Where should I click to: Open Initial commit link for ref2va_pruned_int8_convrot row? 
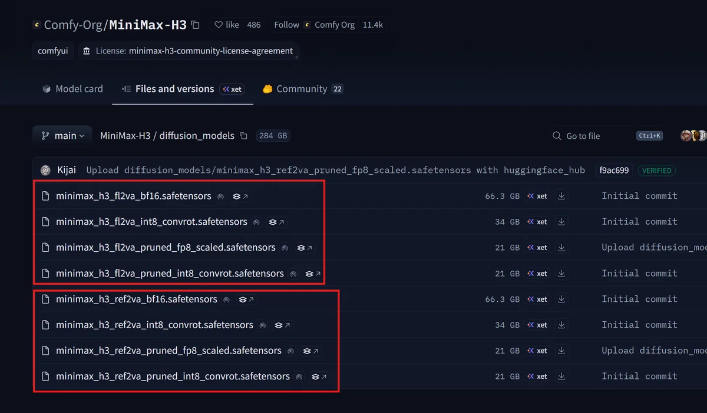coord(639,377)
